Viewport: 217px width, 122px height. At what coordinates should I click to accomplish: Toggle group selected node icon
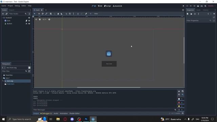click(x=81, y=14)
